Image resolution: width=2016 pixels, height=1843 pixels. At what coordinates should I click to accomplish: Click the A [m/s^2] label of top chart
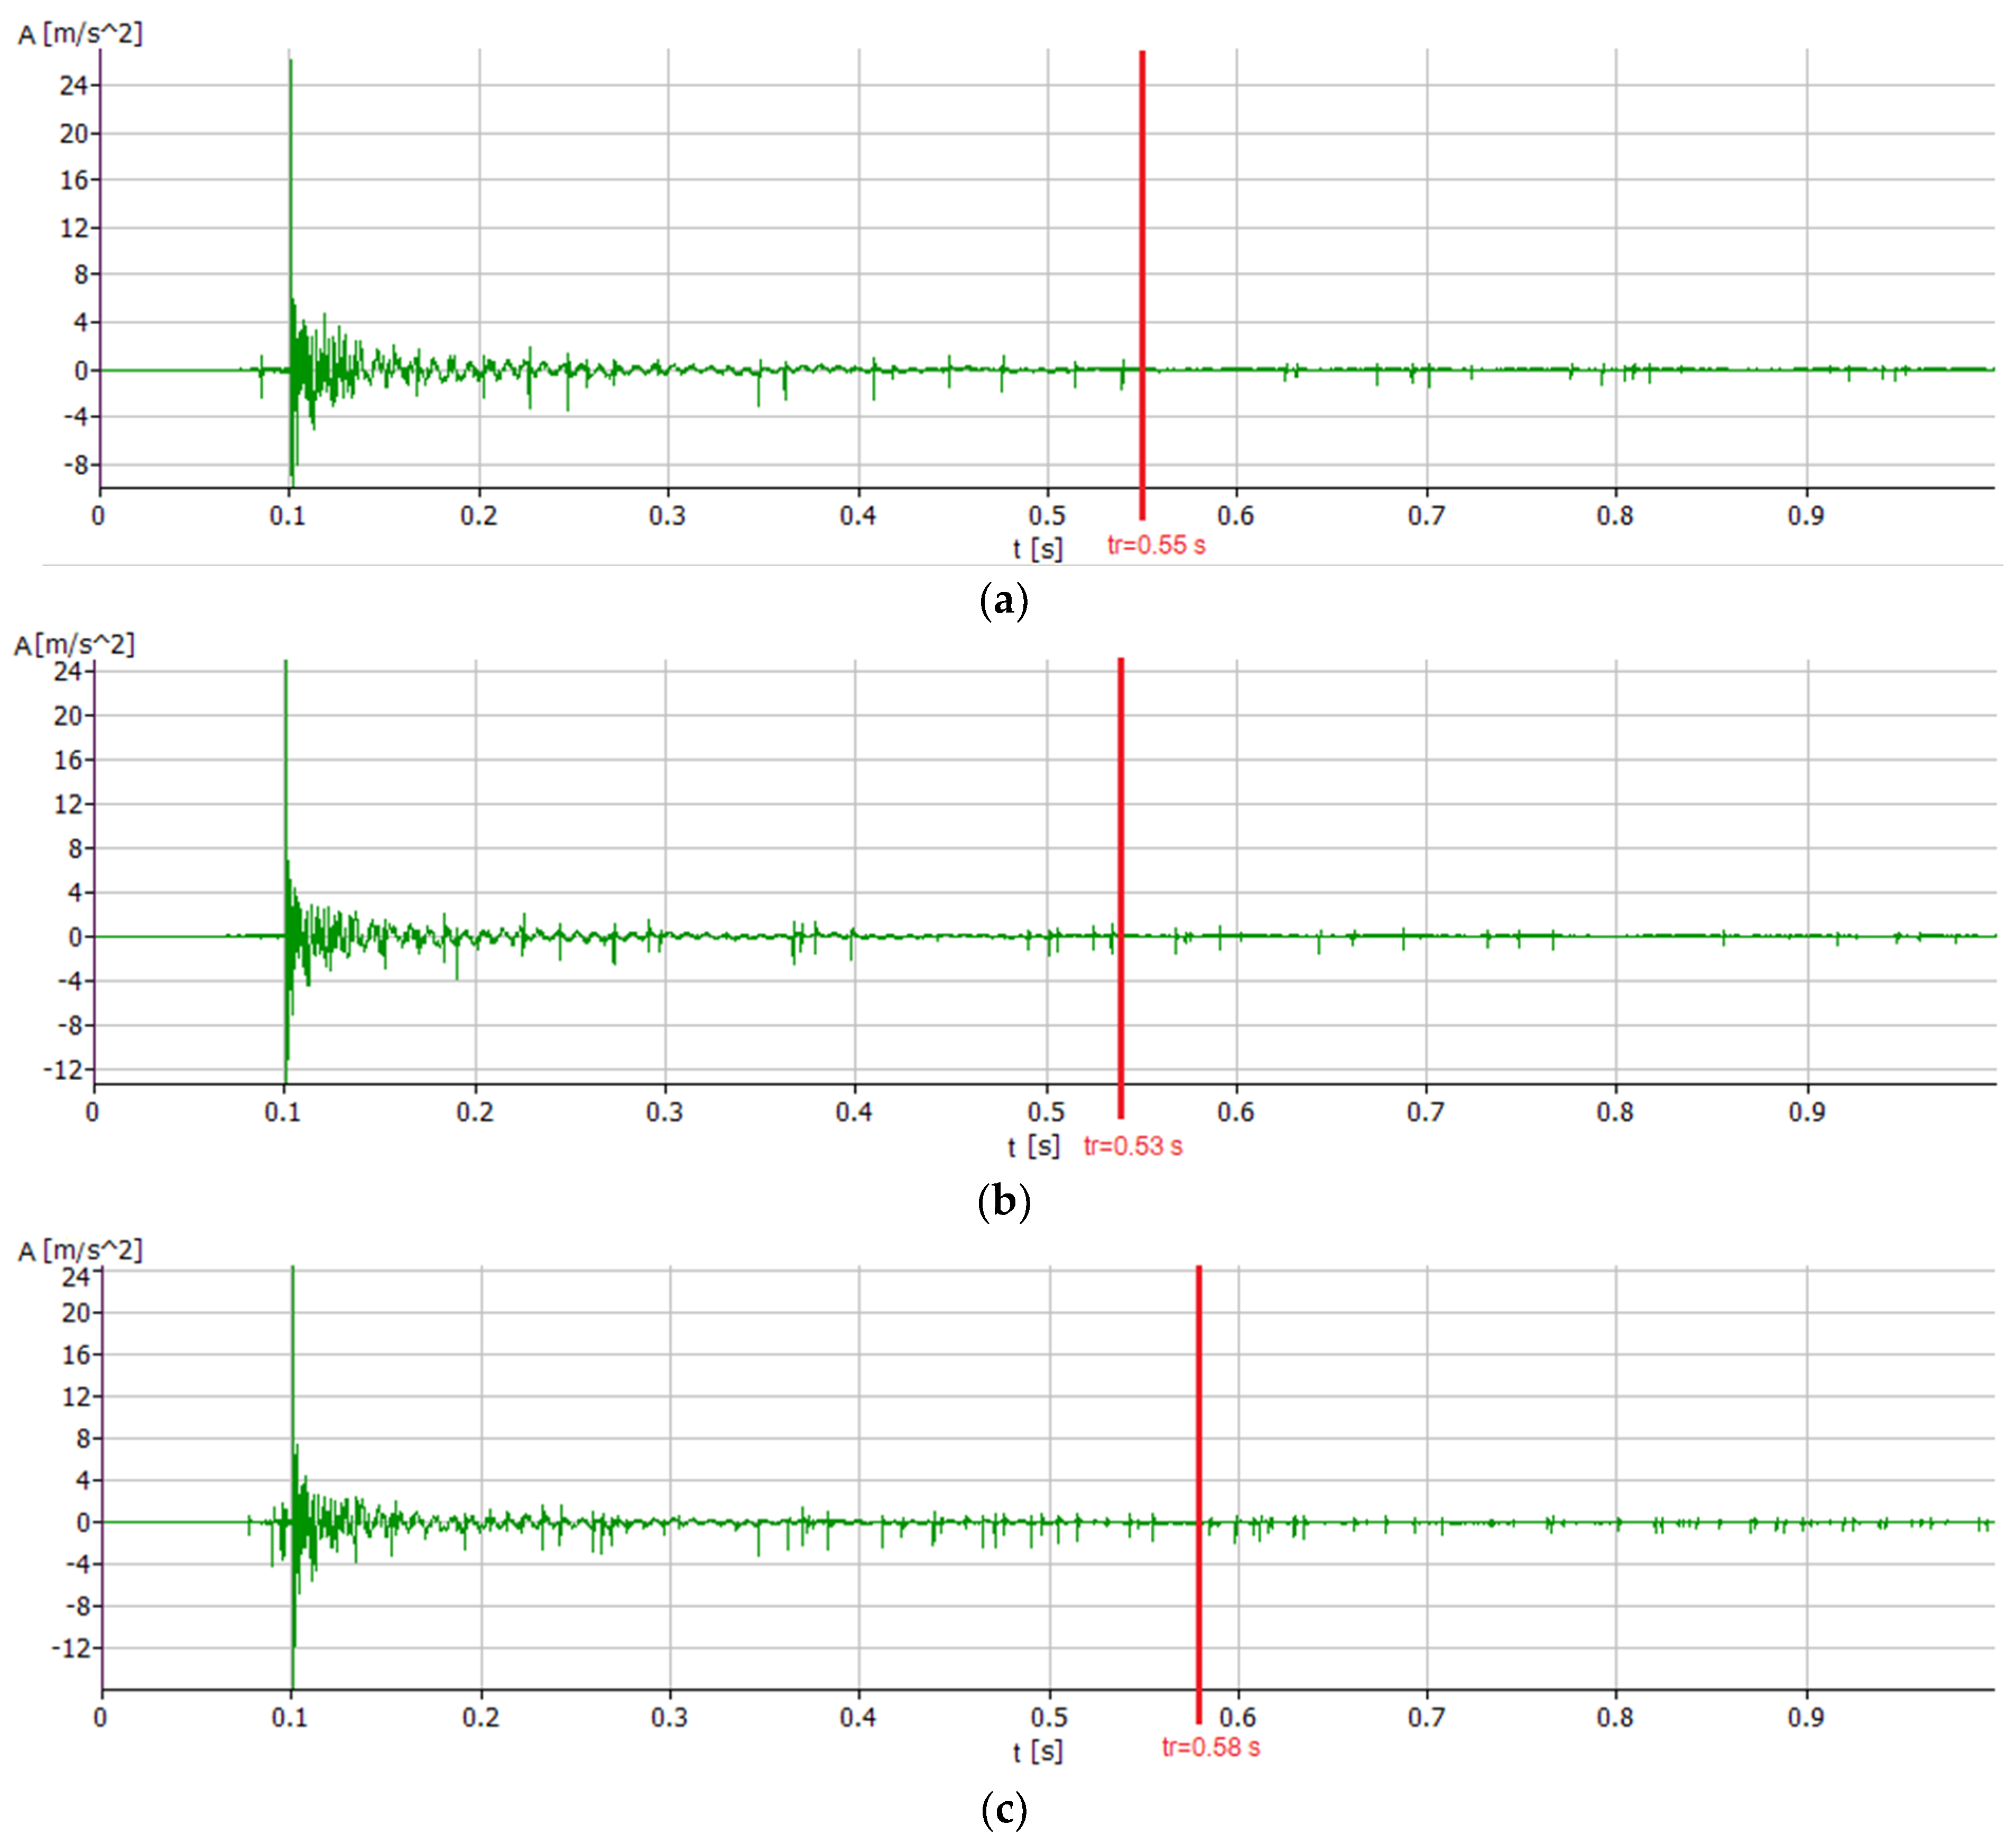[81, 35]
